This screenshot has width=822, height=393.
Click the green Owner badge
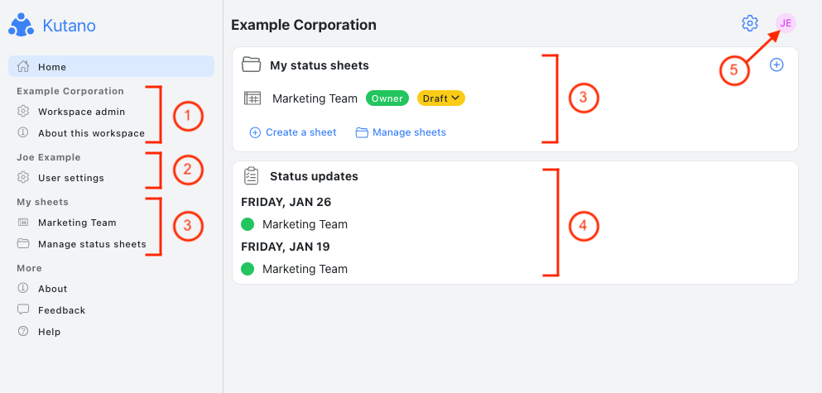coord(387,98)
